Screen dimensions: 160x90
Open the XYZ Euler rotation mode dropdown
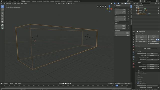[x=122, y=22]
